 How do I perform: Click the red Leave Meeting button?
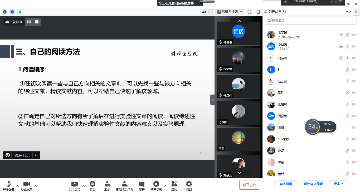249,185
